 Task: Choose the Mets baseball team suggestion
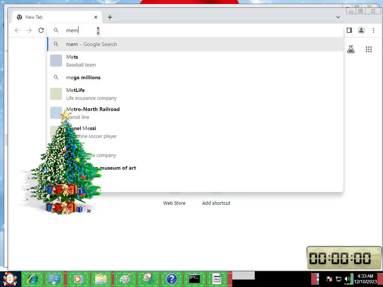(195, 61)
